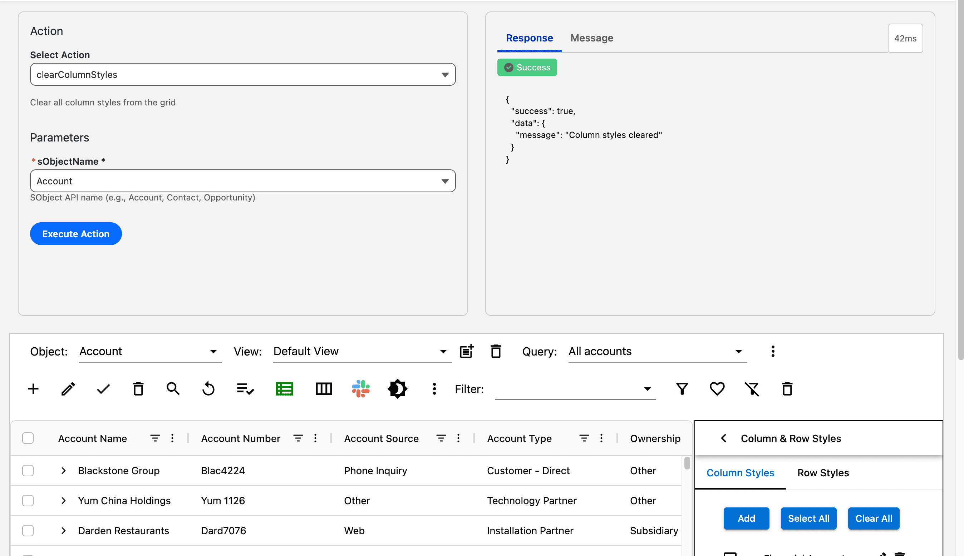Screen dimensions: 964x556
Task: Click the pencil edit icon in the toolbar
Action: tap(68, 389)
